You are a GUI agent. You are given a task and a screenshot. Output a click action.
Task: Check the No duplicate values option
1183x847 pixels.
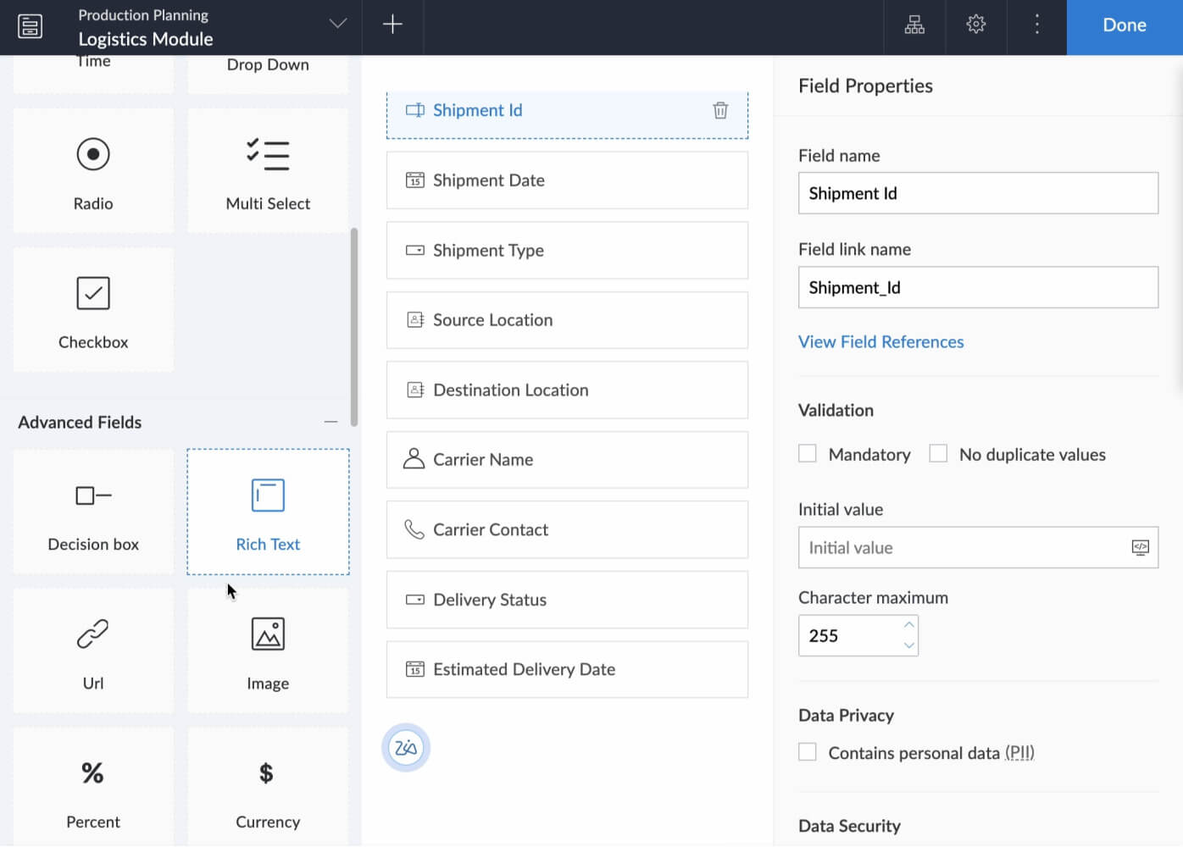tap(938, 454)
